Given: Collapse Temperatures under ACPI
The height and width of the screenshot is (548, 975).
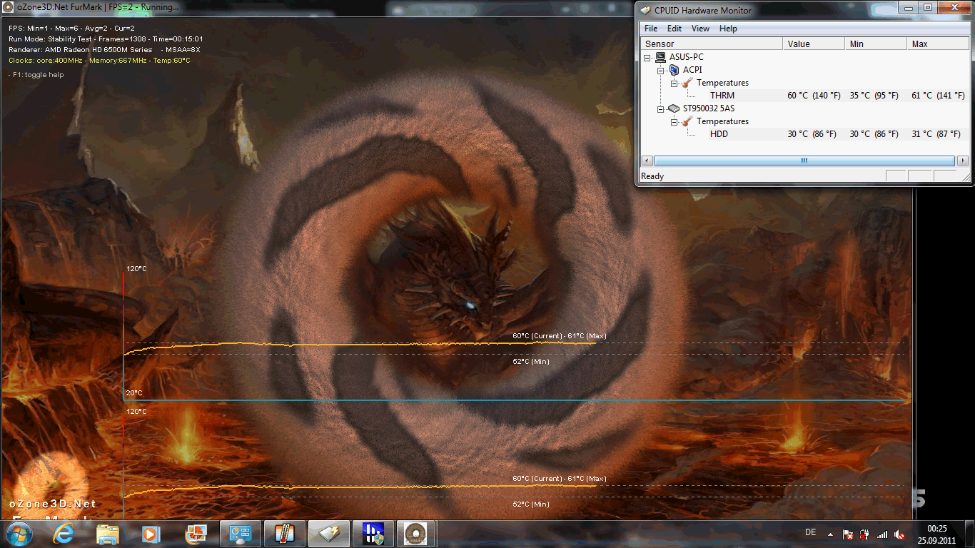Looking at the screenshot, I should pos(675,83).
